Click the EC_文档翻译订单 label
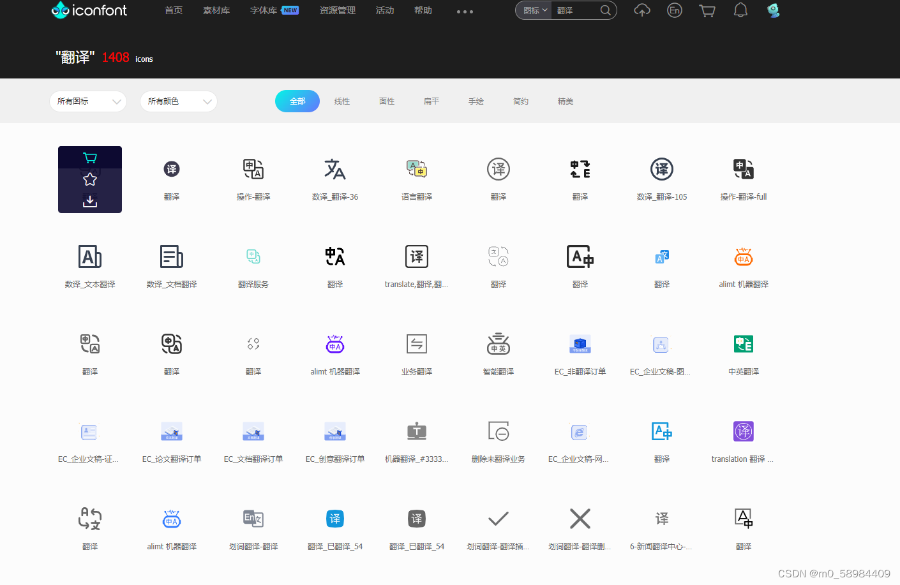The width and height of the screenshot is (900, 585). pos(253,459)
